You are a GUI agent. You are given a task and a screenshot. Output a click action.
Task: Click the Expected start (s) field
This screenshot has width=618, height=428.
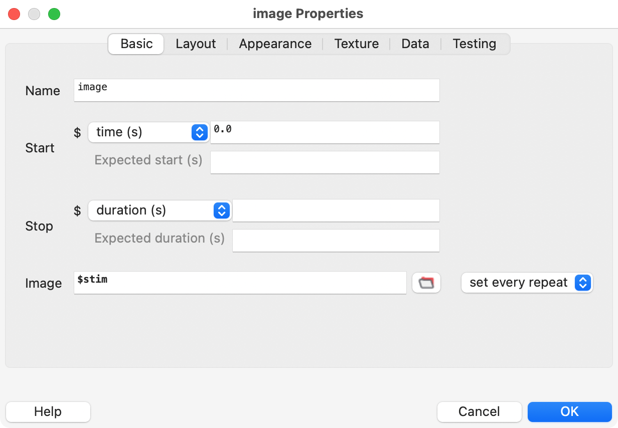coord(325,162)
